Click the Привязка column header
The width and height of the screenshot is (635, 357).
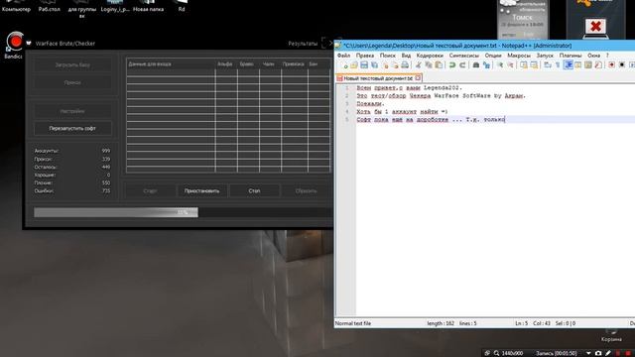(x=294, y=63)
